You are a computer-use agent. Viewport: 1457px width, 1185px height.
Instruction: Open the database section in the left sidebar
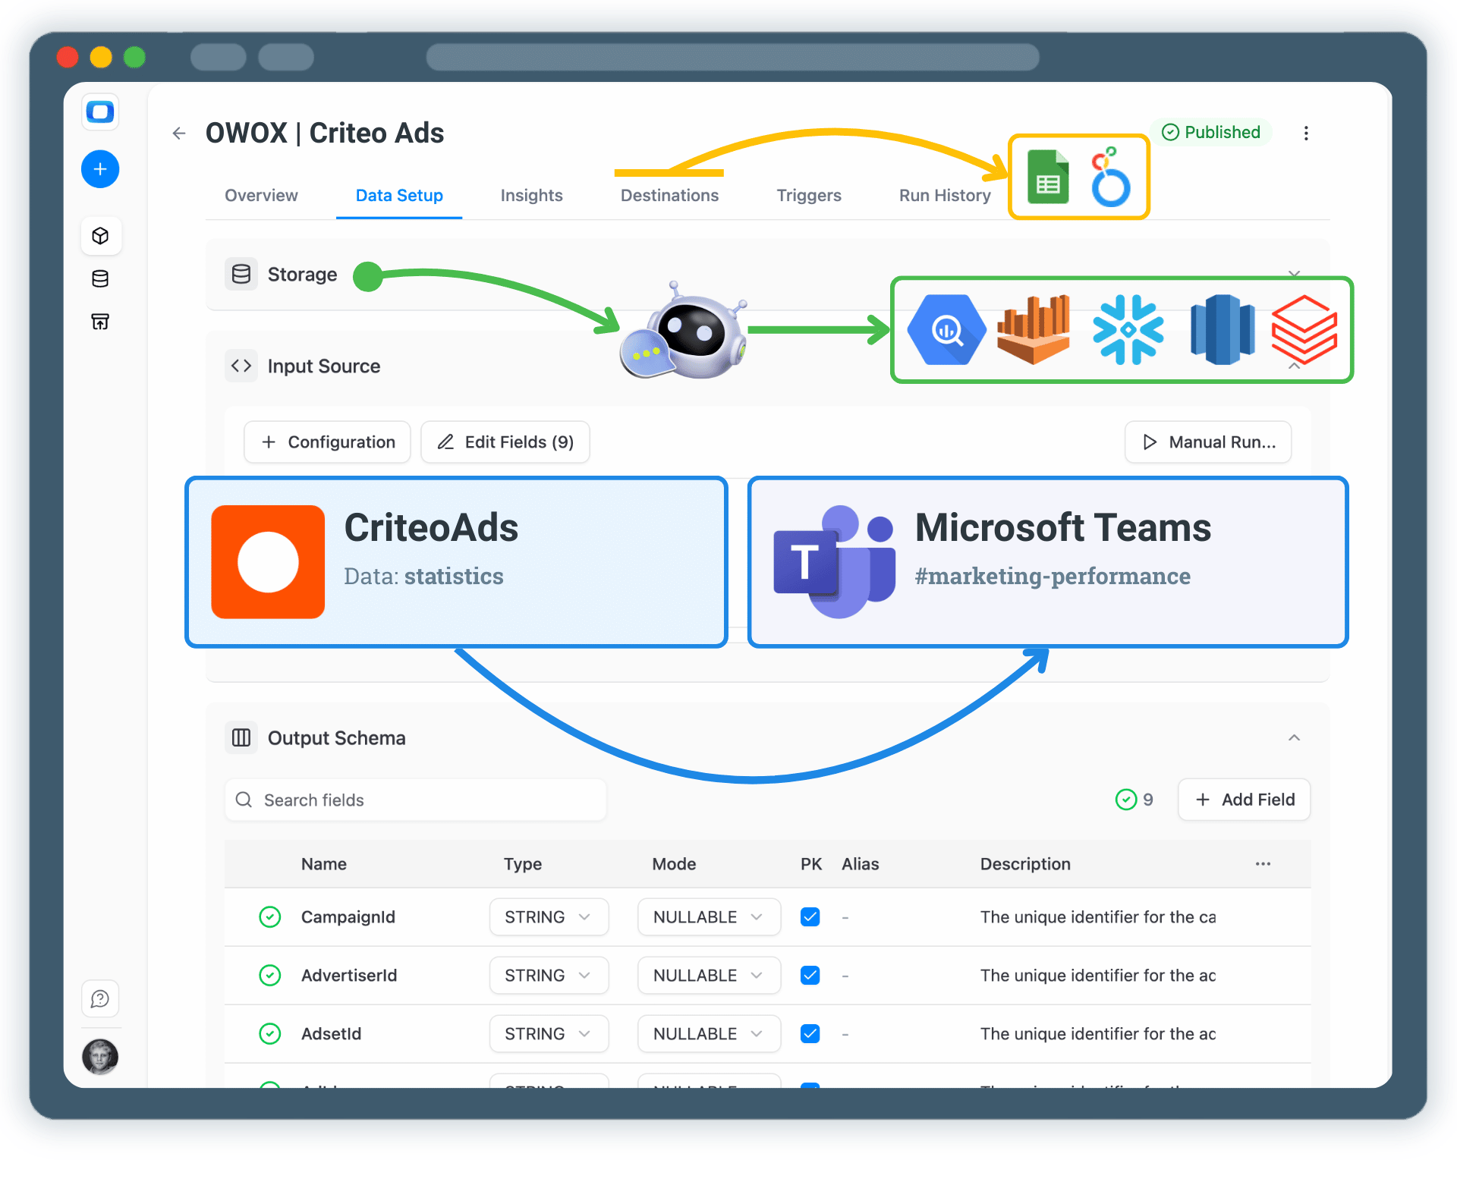pos(100,278)
